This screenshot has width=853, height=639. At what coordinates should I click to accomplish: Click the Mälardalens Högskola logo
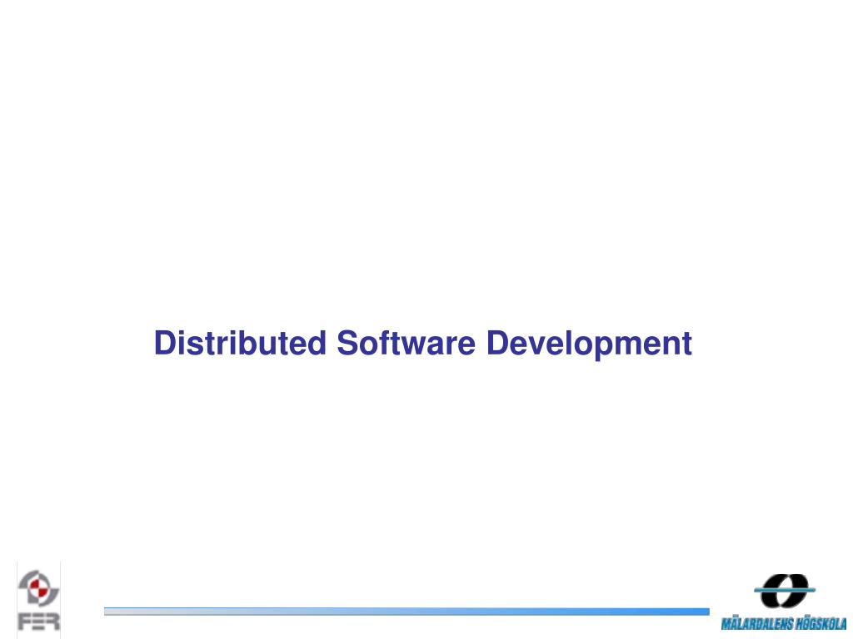click(x=784, y=602)
